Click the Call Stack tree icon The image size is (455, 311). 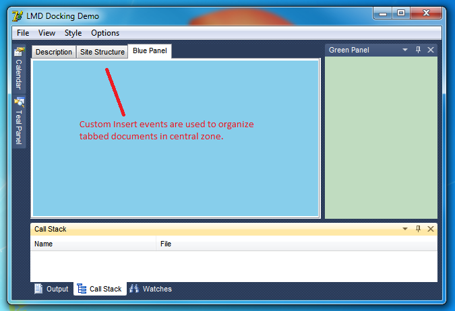82,289
